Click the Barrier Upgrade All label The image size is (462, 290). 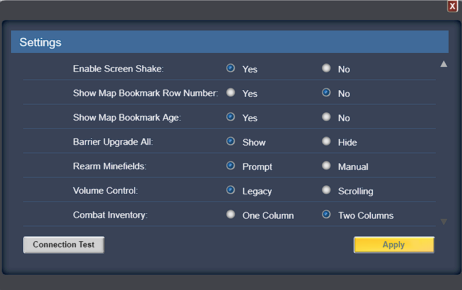(x=113, y=142)
